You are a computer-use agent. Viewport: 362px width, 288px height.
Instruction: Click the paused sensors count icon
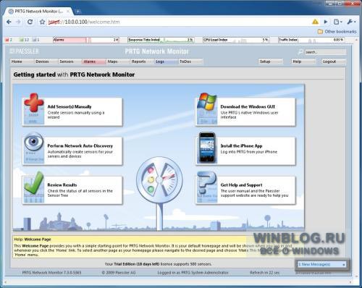[x=35, y=40]
